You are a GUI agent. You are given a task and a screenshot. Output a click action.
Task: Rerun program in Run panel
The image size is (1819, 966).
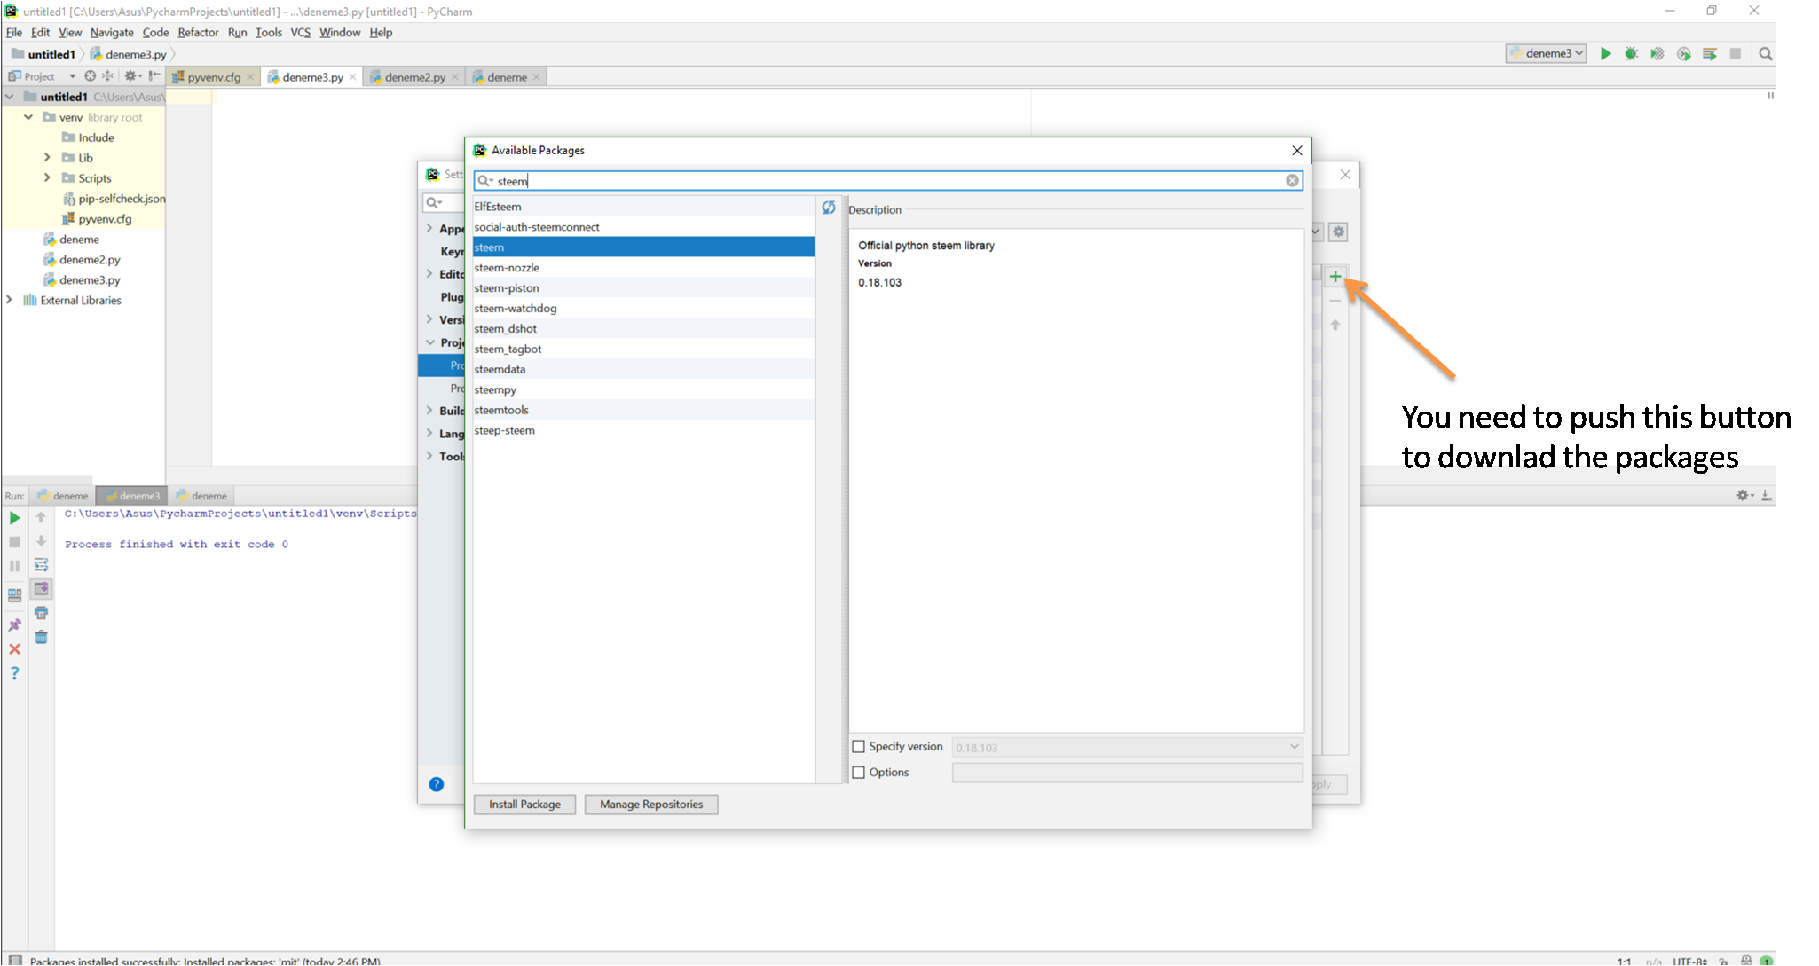click(14, 518)
